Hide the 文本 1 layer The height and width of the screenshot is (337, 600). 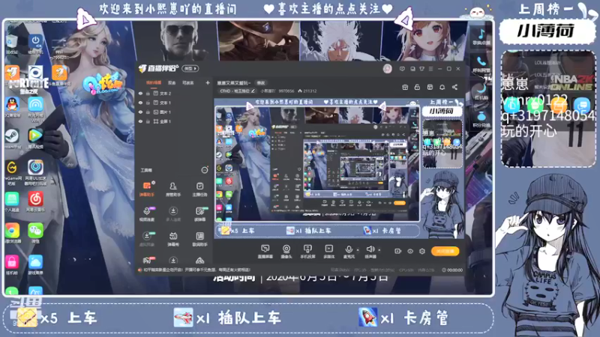pyautogui.click(x=140, y=103)
